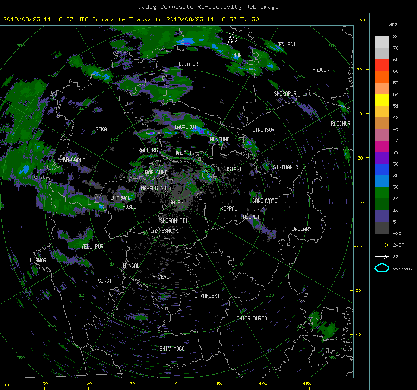Select the magenta 42 dBZ color swatch

(x=382, y=146)
